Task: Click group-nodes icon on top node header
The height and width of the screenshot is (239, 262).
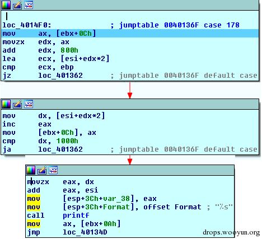Action: click(29, 5)
